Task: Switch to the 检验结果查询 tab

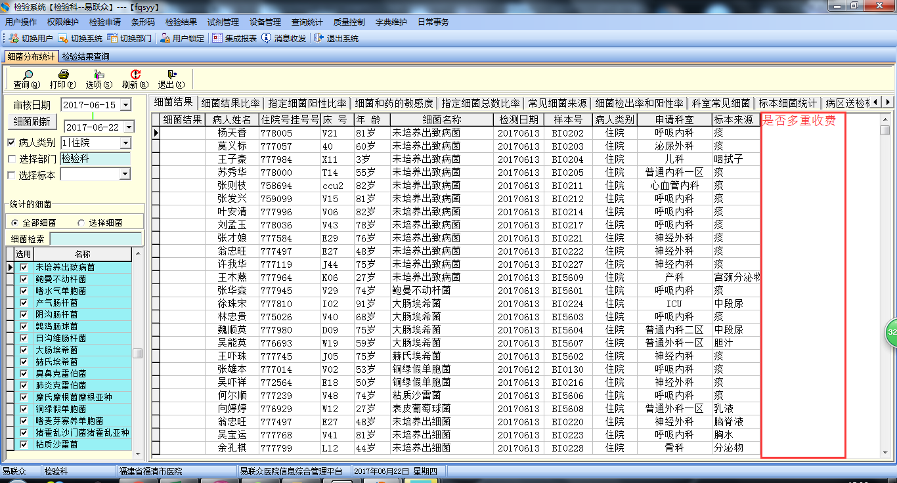Action: tap(86, 57)
